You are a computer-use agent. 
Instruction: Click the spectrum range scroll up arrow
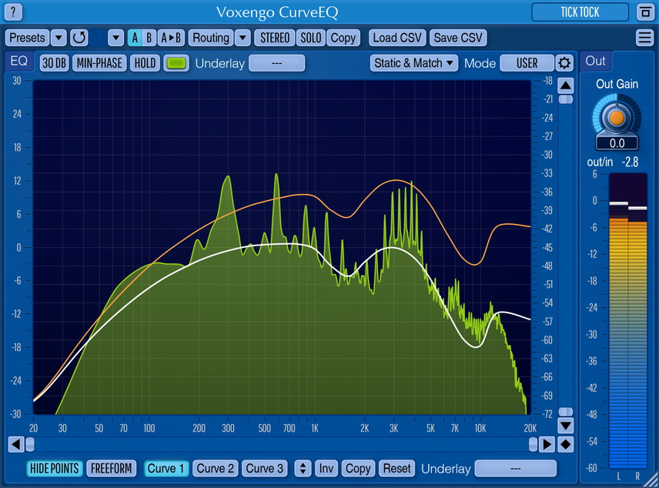(x=566, y=85)
